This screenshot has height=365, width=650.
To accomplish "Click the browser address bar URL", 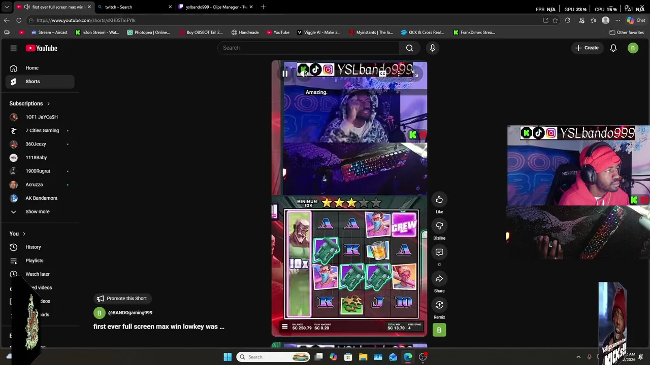I will pos(86,20).
